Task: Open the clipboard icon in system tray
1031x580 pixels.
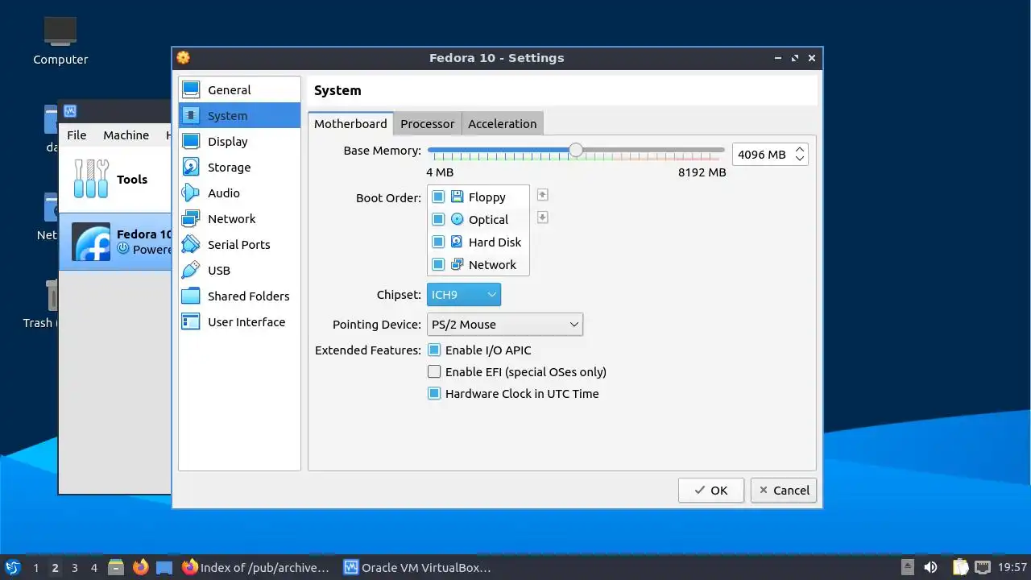Action: pyautogui.click(x=960, y=568)
